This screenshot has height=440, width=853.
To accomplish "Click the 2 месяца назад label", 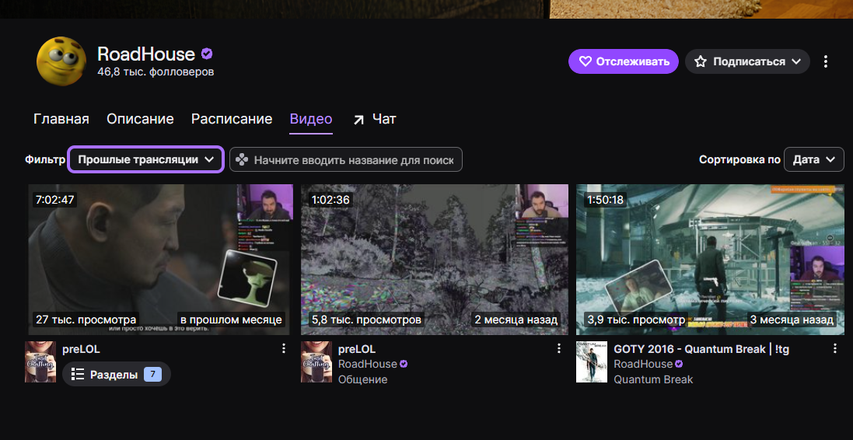I will (516, 320).
